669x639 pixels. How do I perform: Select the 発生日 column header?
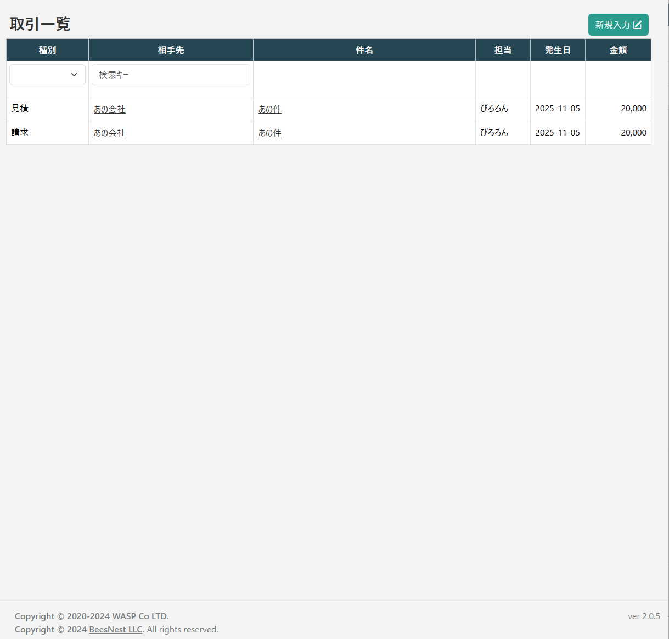click(x=558, y=50)
